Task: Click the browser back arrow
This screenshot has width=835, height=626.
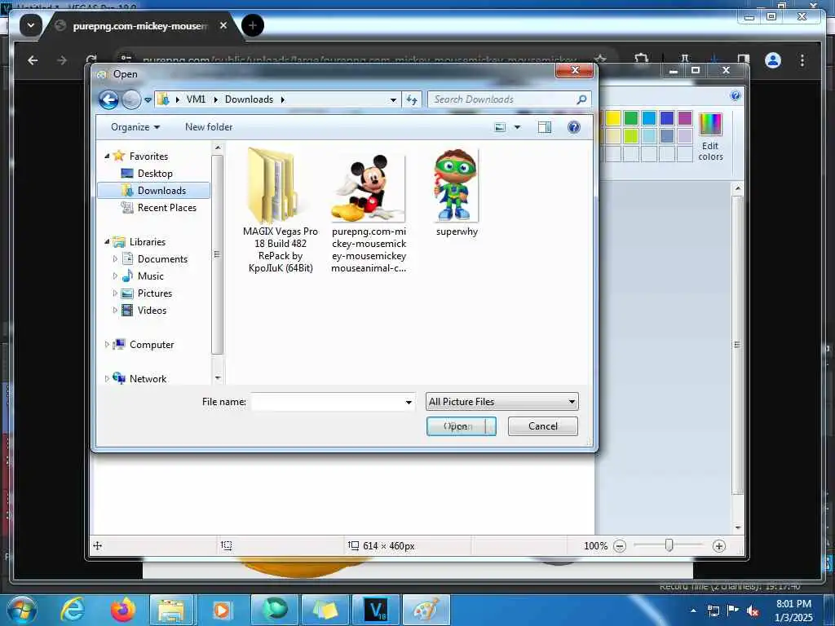Action: pos(33,60)
